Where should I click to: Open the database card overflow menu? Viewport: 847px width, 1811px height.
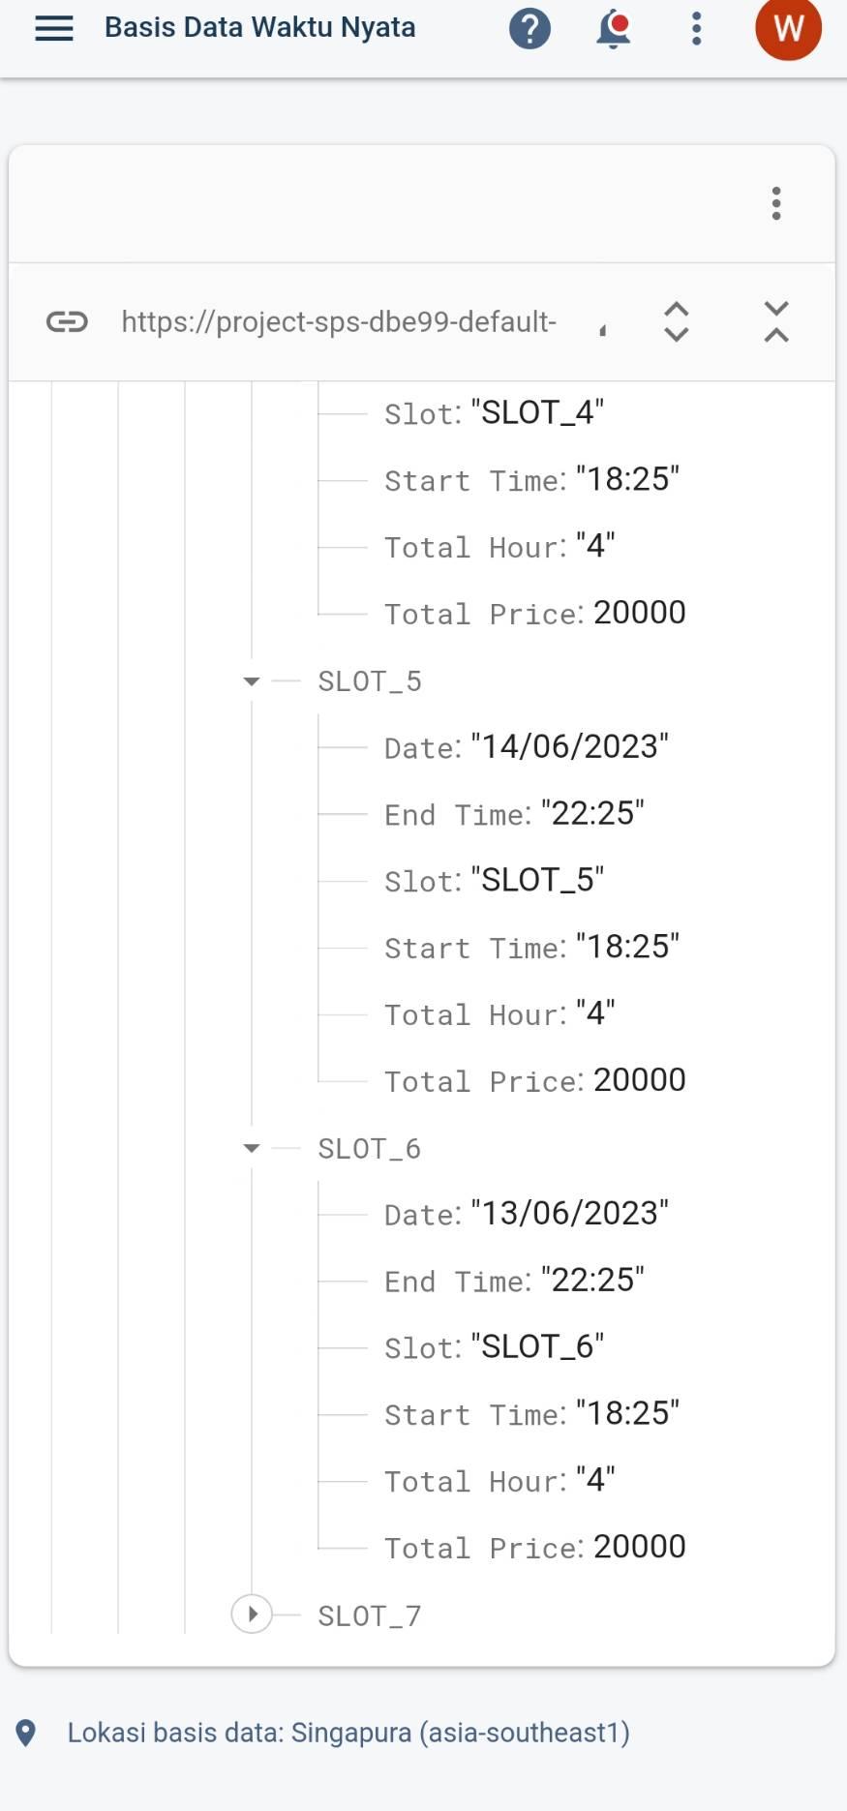point(775,203)
